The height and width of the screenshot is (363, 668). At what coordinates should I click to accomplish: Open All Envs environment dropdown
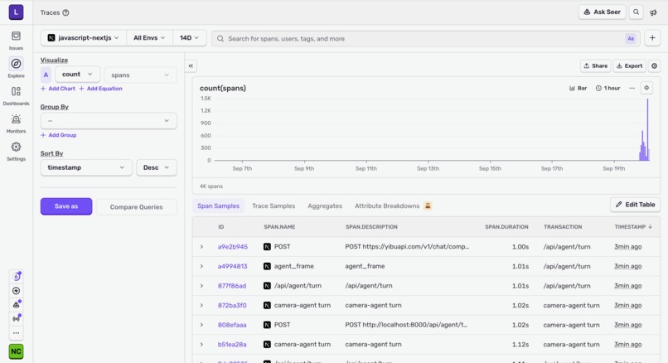149,38
